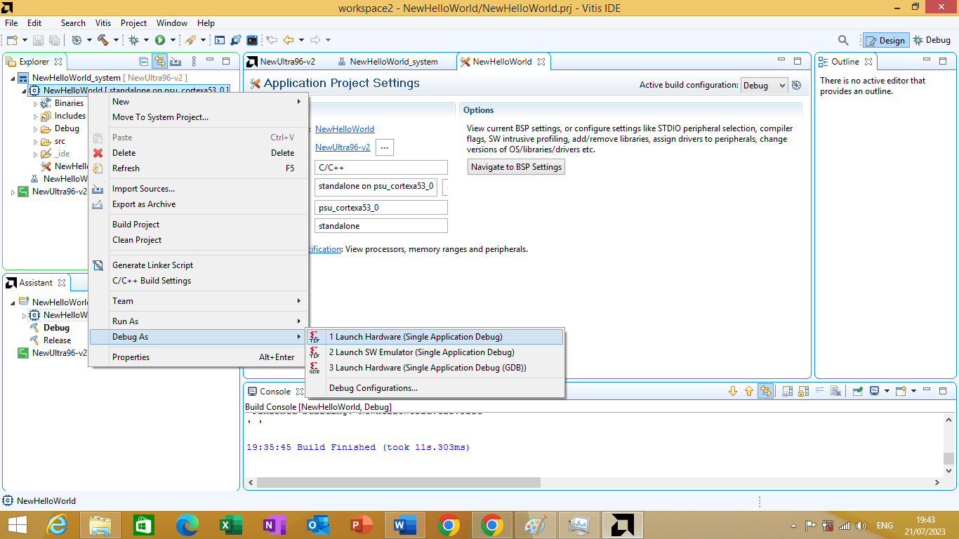Click the Search magnifier icon near Design

844,40
